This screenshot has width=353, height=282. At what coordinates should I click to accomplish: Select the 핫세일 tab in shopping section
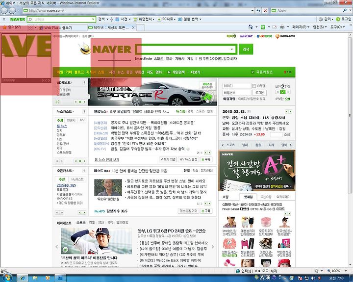[x=249, y=197]
